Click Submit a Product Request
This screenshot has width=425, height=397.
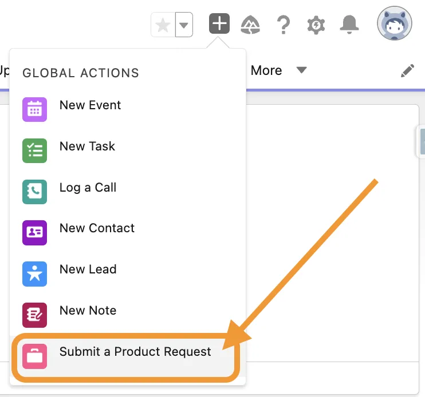click(x=135, y=352)
